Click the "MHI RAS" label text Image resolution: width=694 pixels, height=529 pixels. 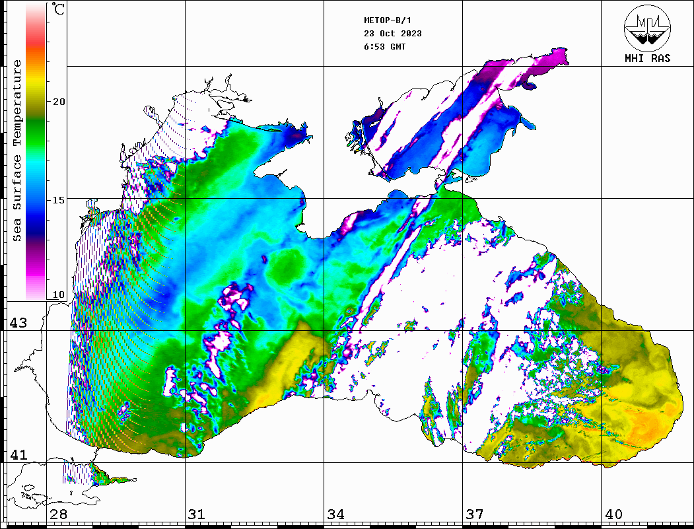647,58
